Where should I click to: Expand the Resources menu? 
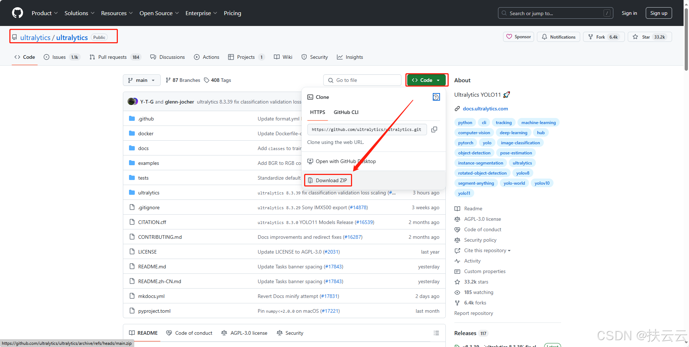point(117,13)
